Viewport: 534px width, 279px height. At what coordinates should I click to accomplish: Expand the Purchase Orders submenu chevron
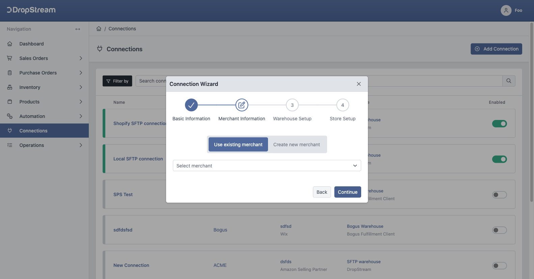pos(81,73)
